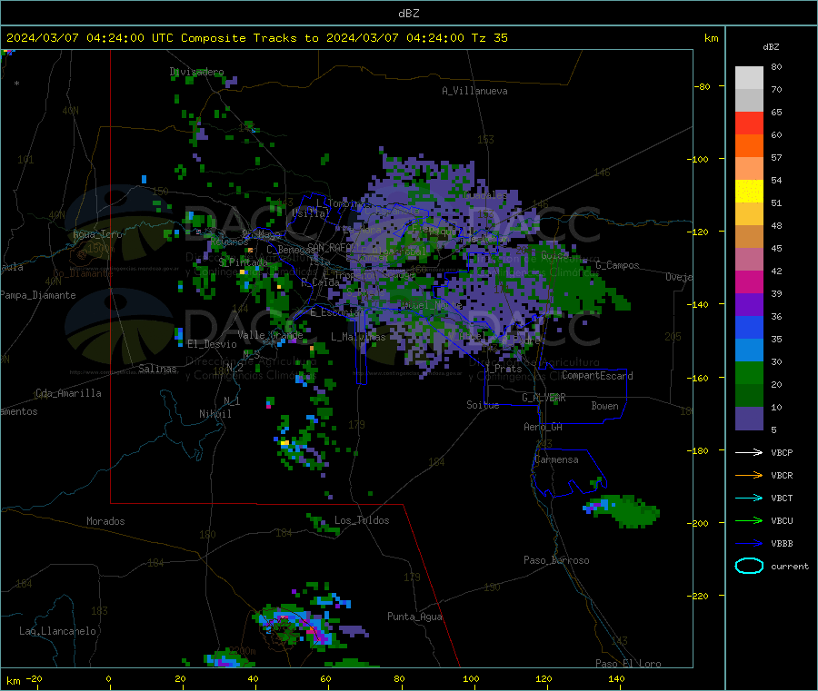
Task: Click the orange VBCR arrow legend icon
Action: (749, 475)
